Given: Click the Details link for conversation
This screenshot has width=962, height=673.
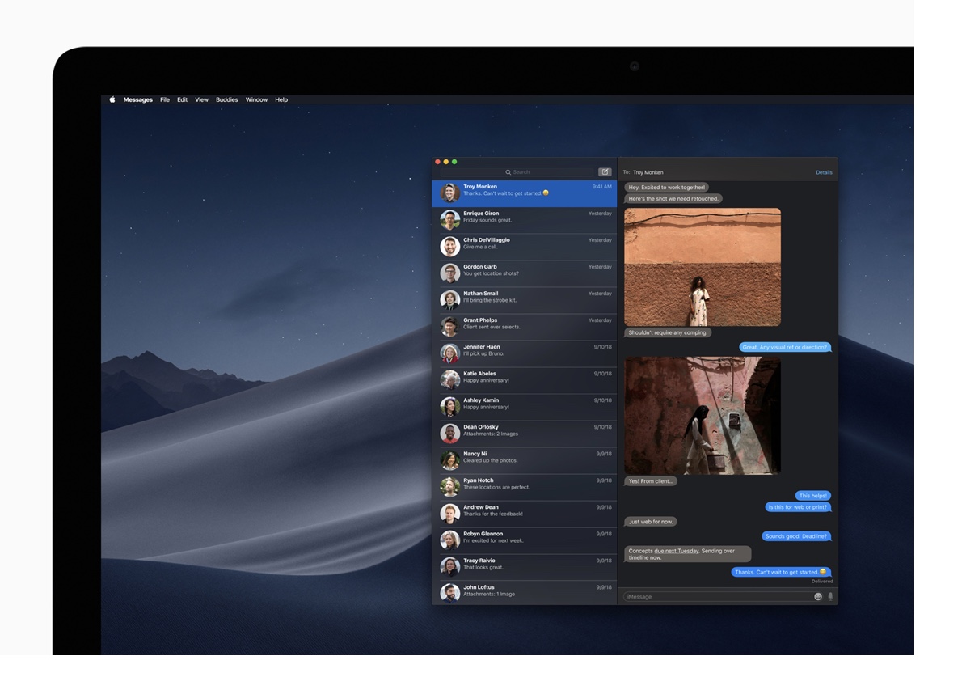Looking at the screenshot, I should tap(824, 172).
